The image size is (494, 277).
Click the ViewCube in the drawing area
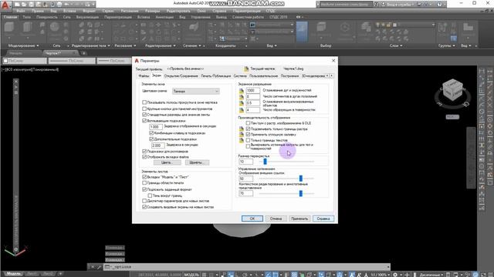(x=453, y=91)
